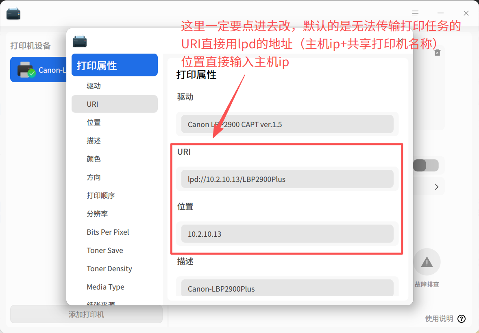Click the question mark help icon

[462, 319]
